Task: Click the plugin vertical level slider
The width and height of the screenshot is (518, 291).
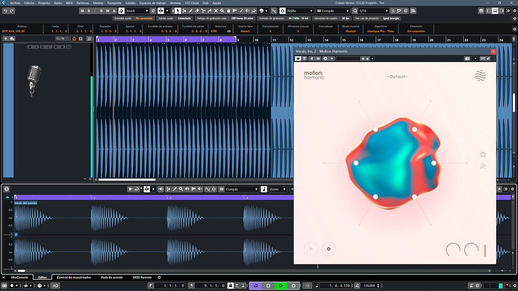Action: click(485, 250)
